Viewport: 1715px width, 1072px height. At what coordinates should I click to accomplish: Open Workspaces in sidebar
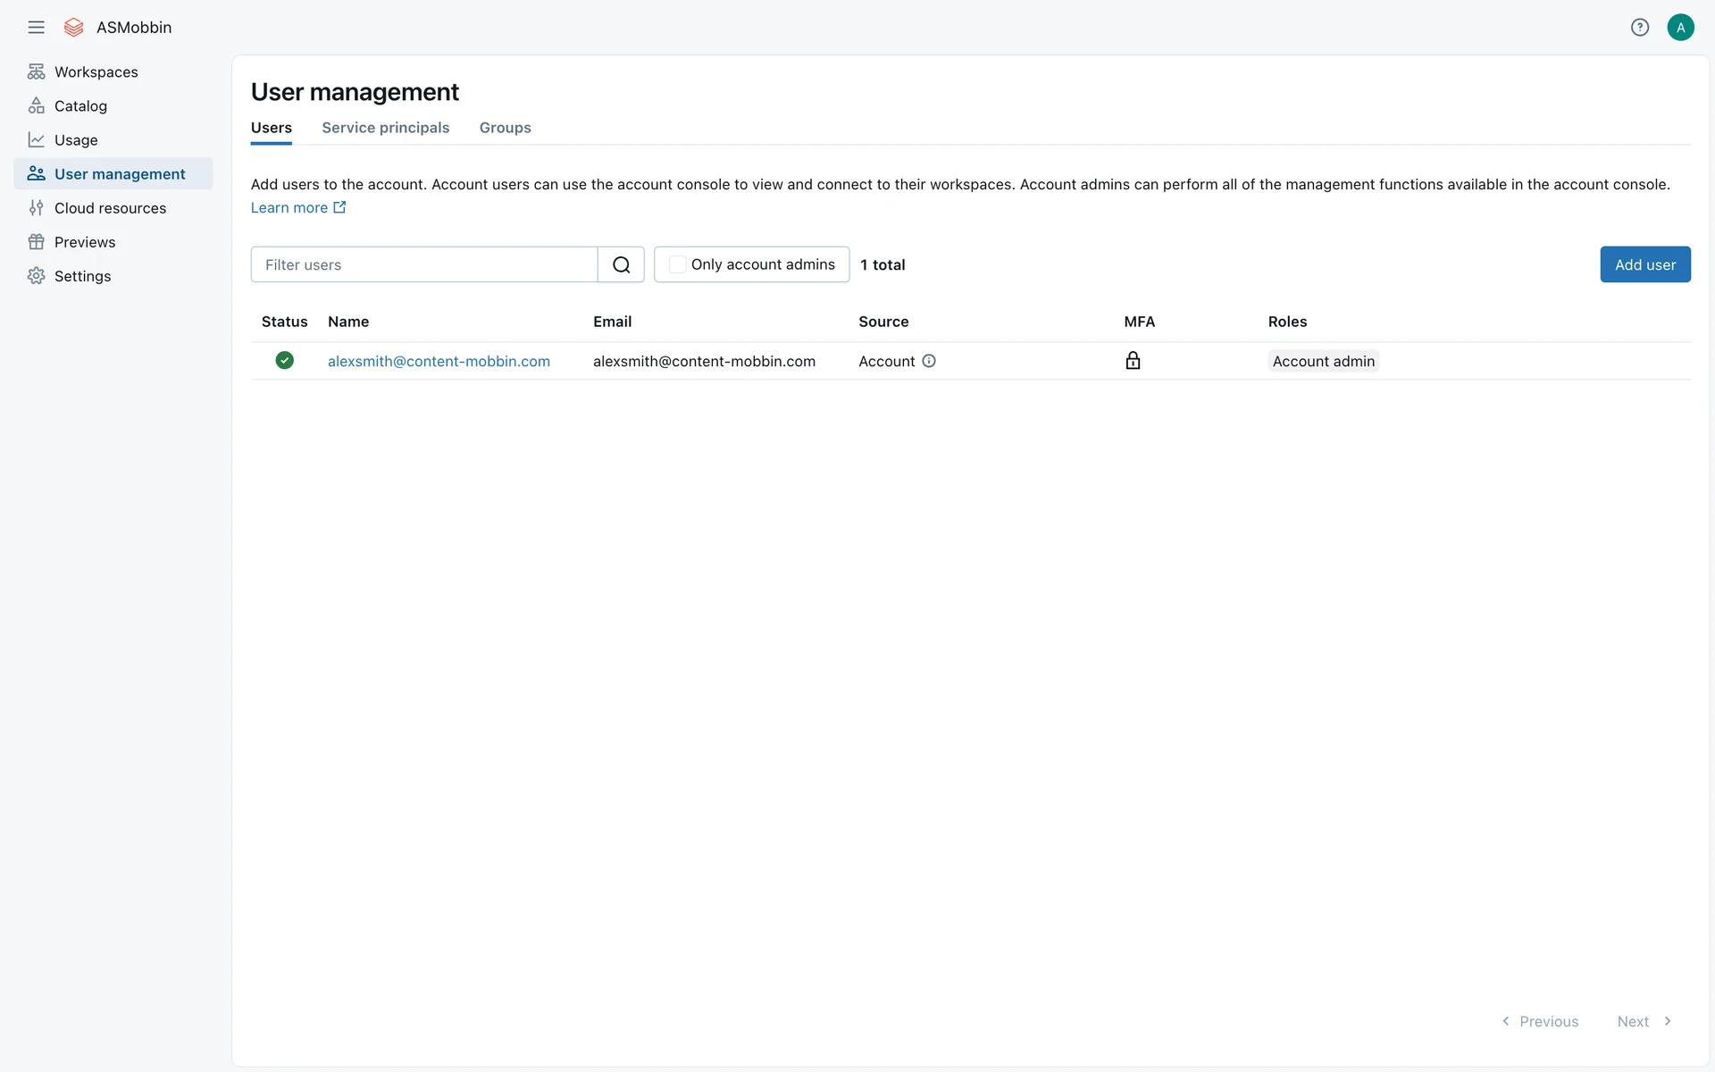point(96,71)
